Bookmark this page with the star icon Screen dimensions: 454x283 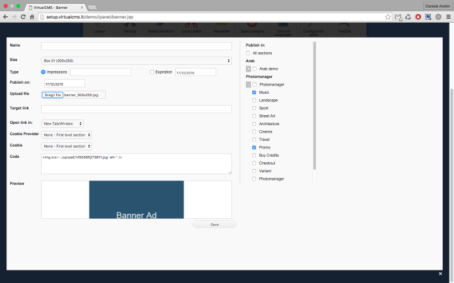click(x=388, y=17)
